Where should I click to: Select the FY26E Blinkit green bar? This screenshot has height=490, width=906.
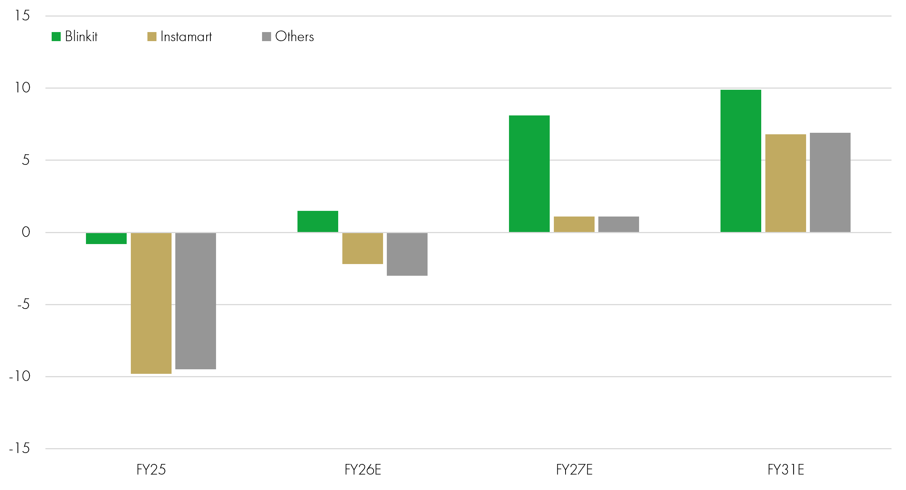coord(318,221)
